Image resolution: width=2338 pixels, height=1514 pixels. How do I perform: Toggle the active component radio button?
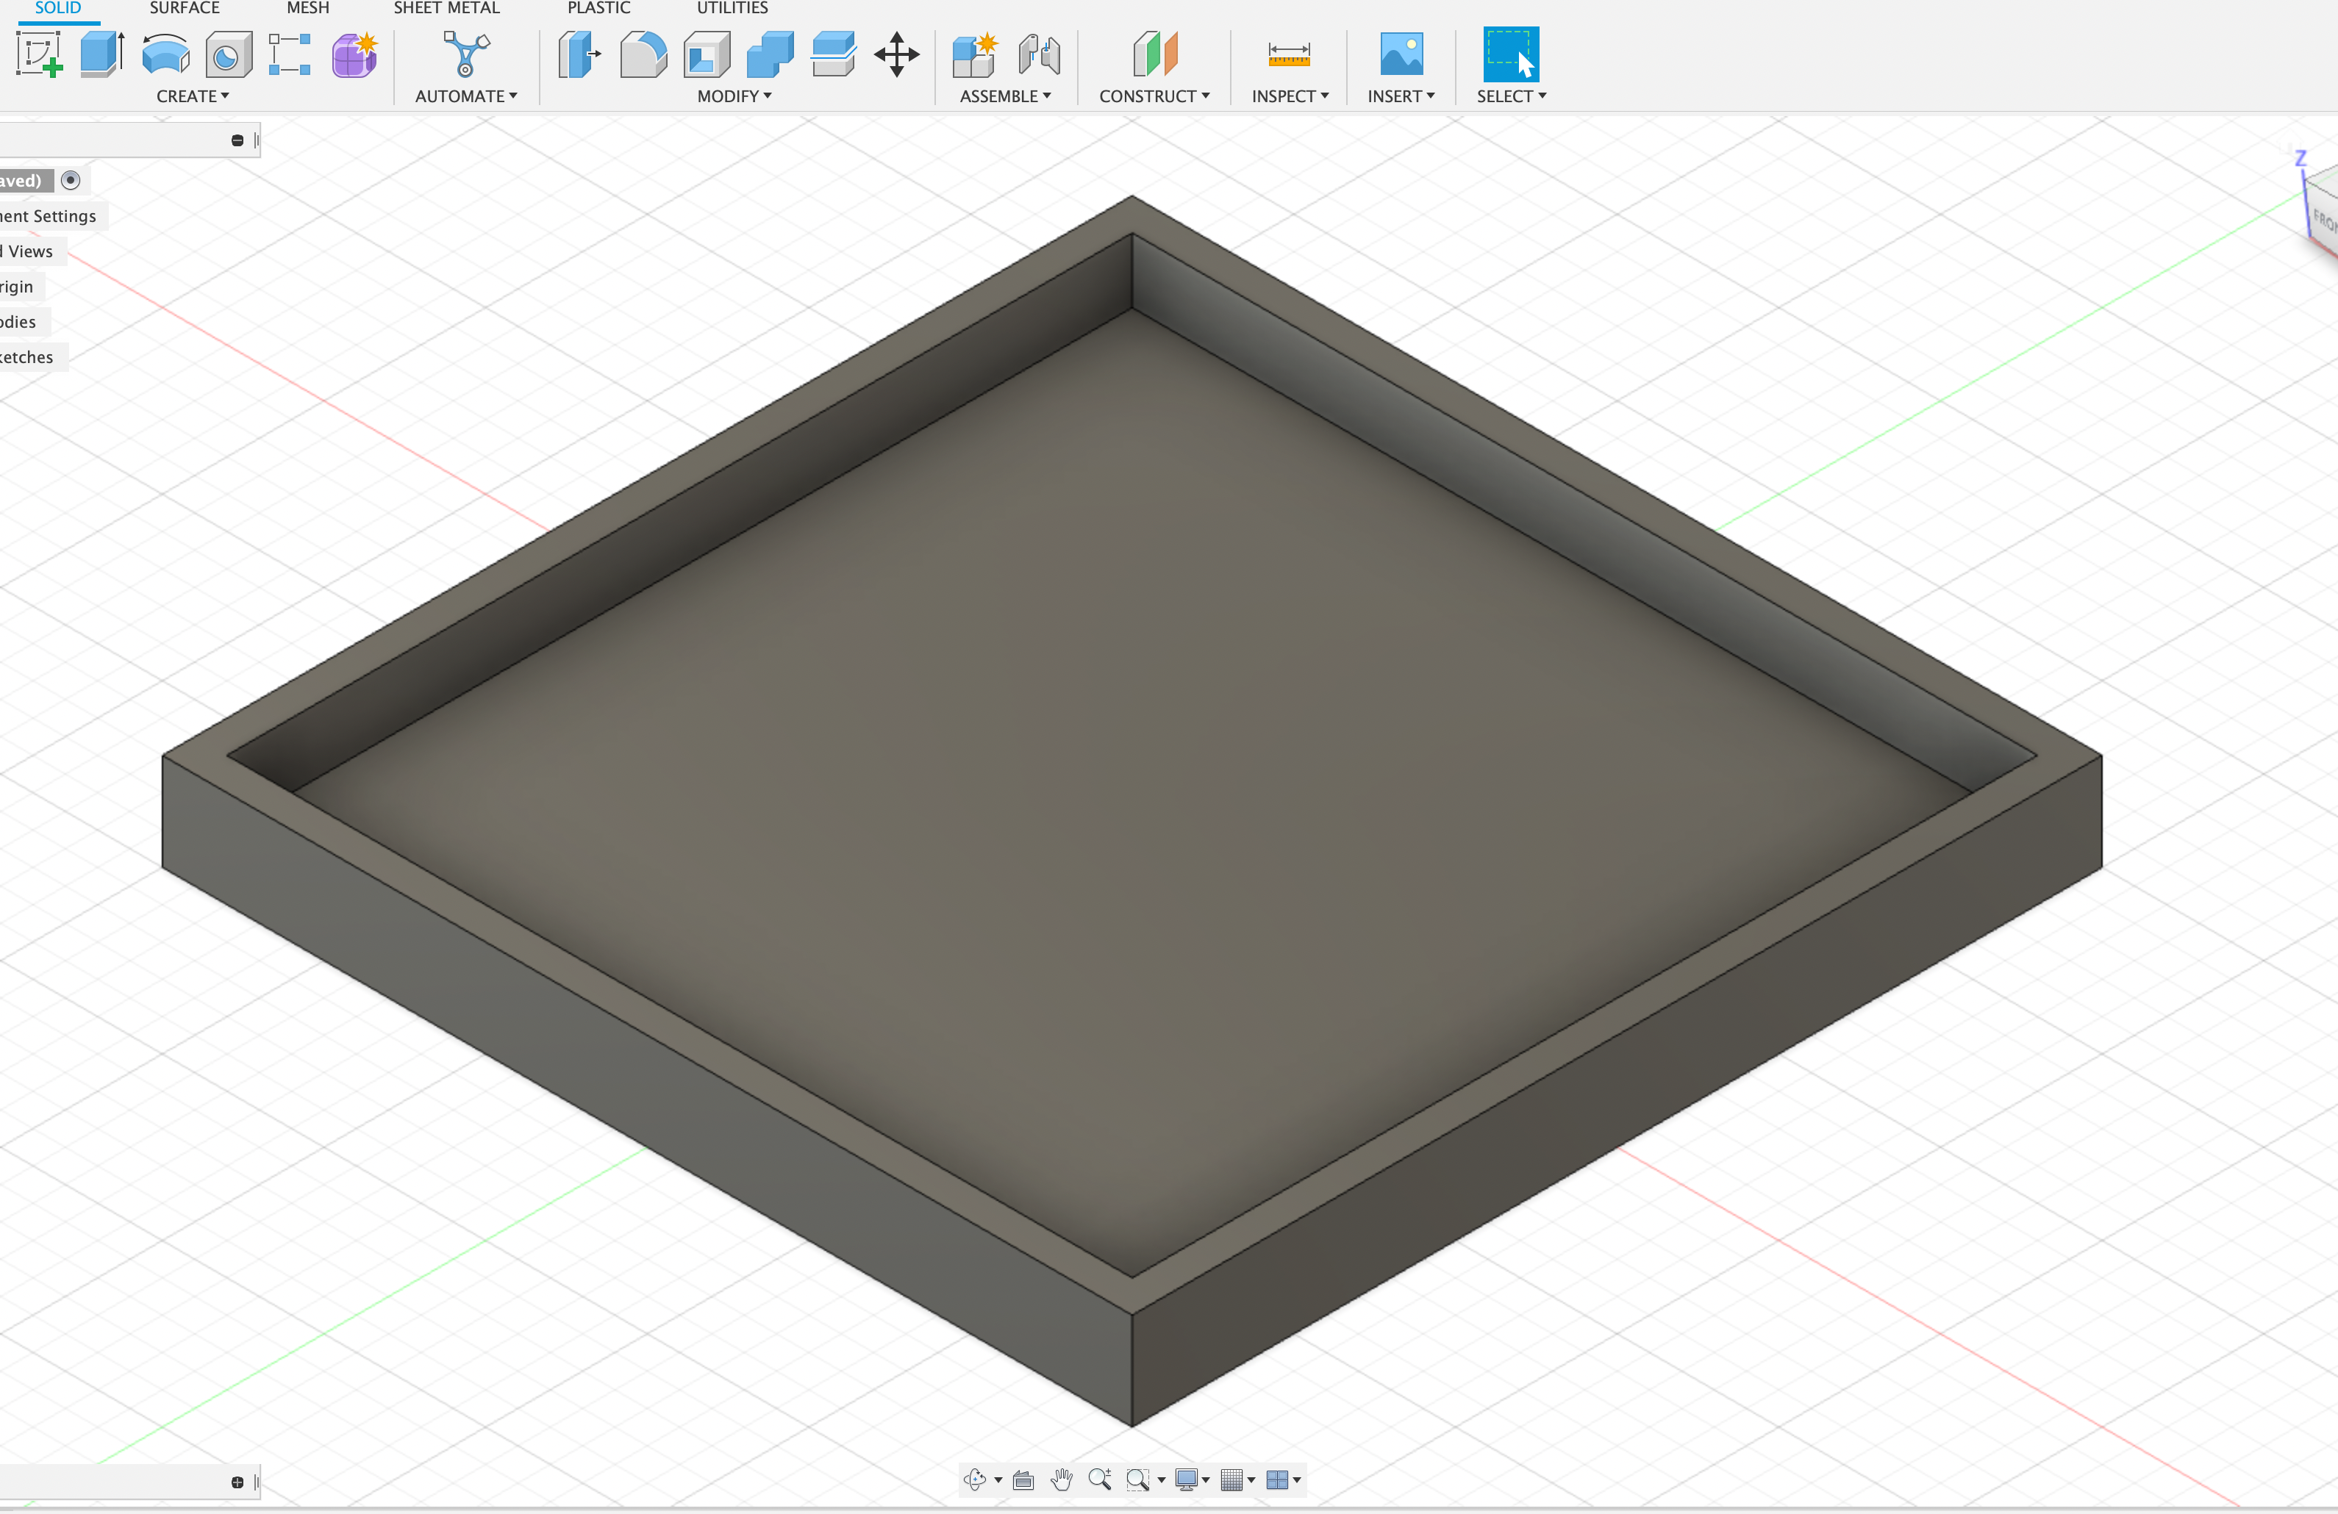point(71,179)
